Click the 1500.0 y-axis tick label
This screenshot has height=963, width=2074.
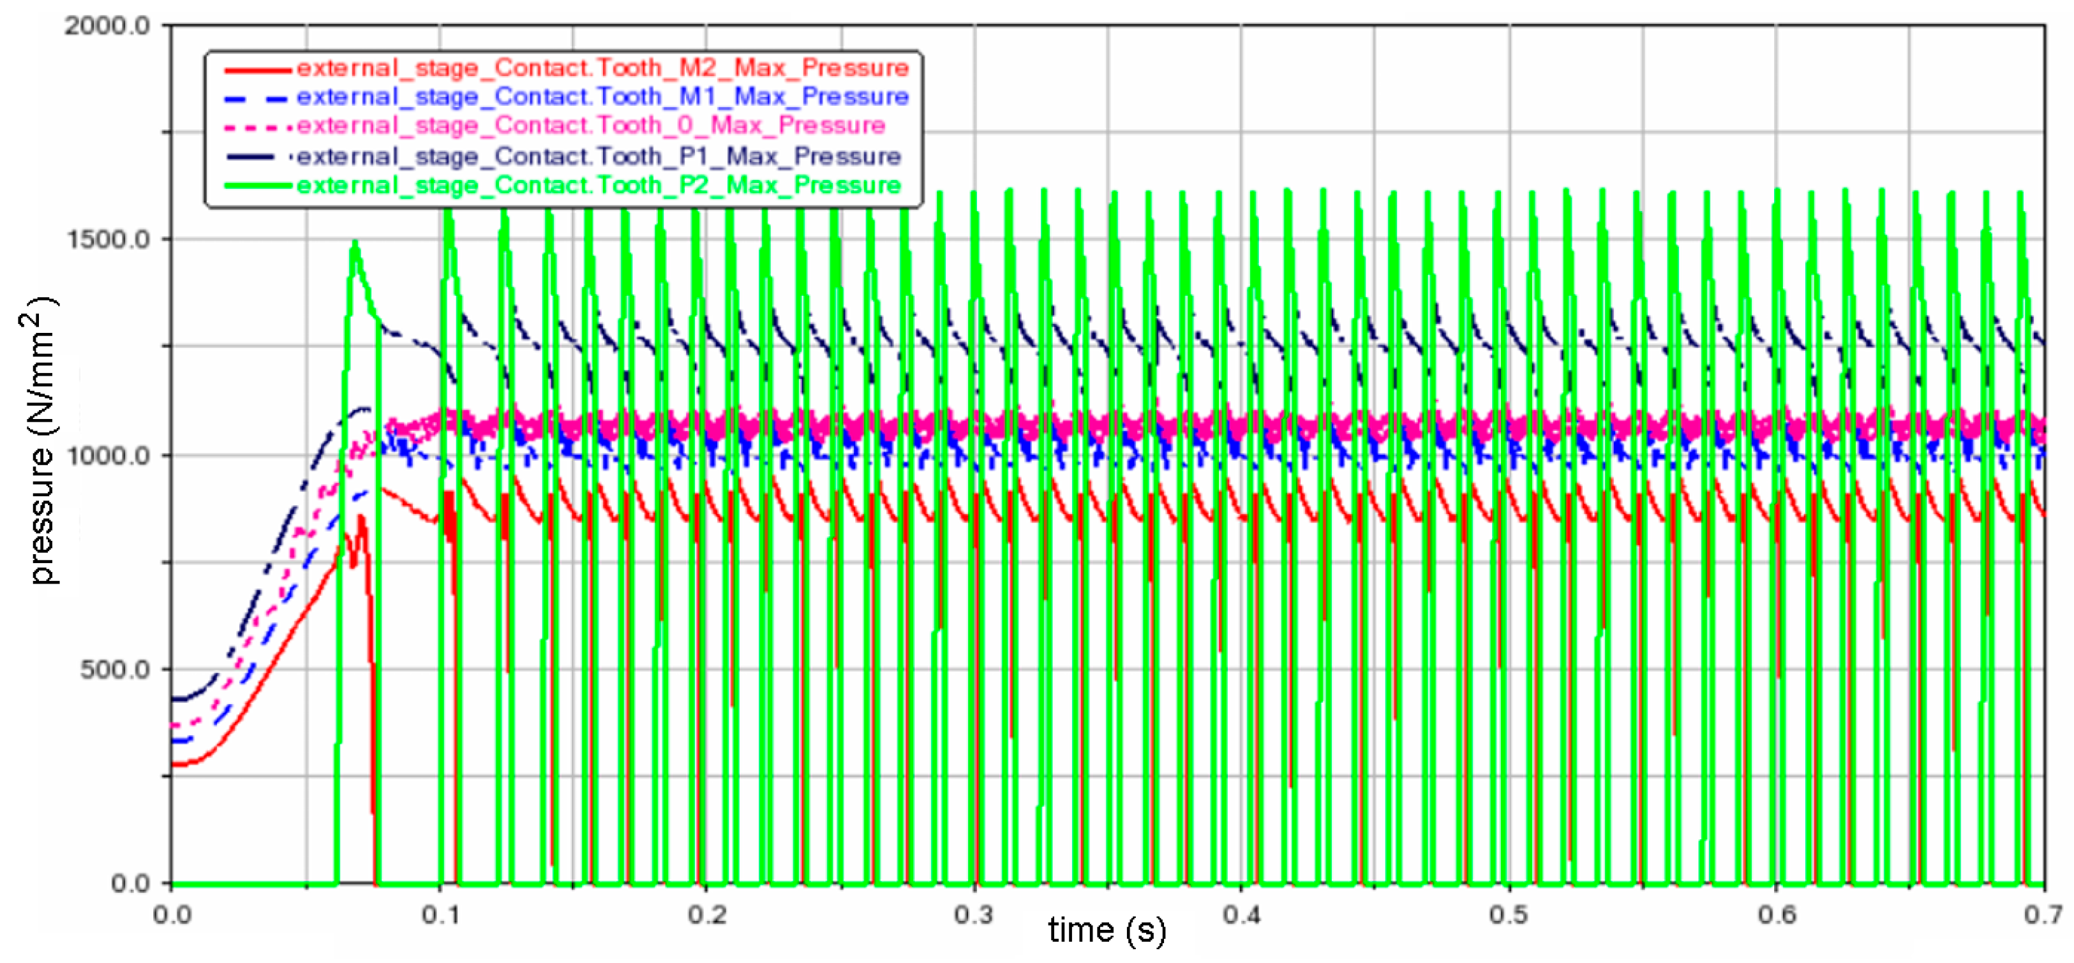107,240
